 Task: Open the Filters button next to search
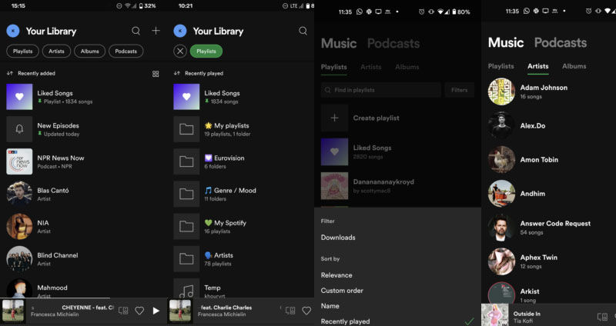[x=459, y=90]
